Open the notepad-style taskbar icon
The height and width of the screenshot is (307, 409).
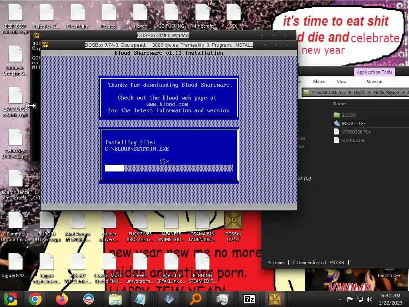coord(141,299)
